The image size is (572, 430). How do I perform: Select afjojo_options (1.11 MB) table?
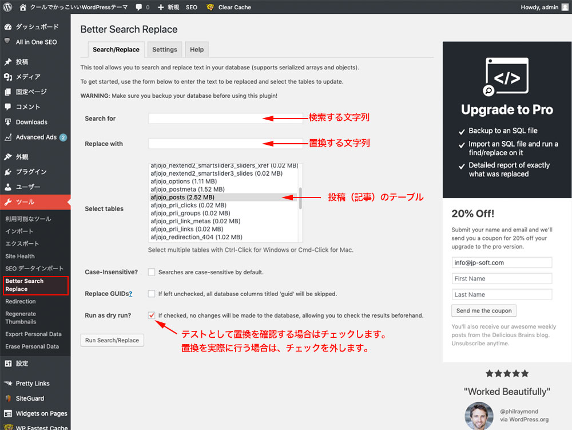(223, 182)
